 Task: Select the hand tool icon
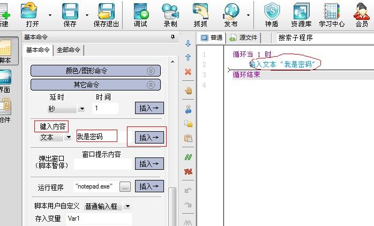(x=188, y=91)
